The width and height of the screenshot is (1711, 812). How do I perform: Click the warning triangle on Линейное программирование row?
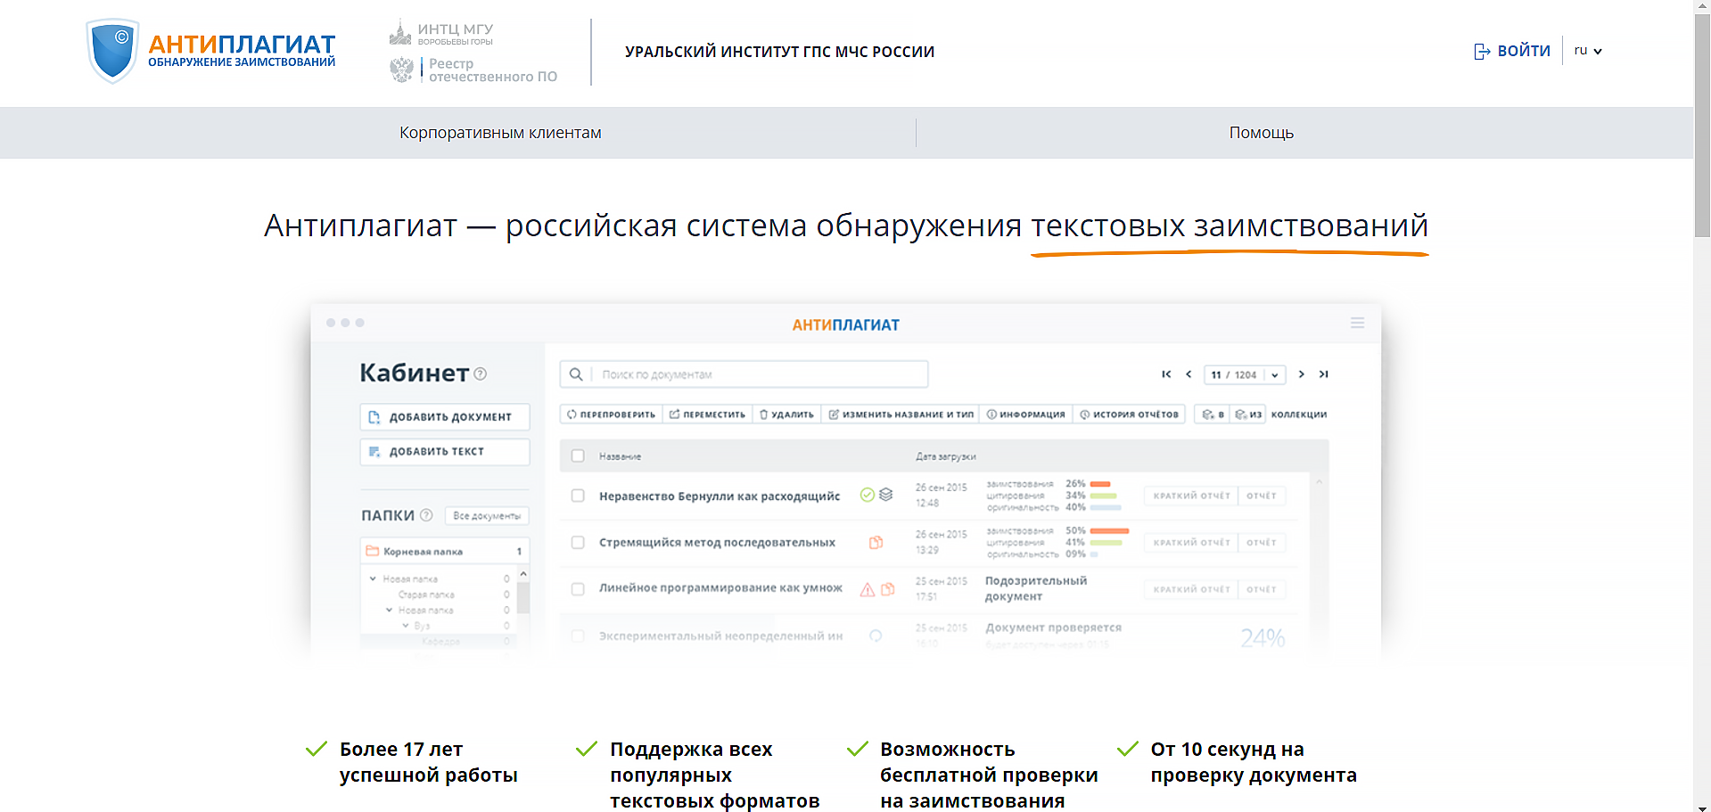click(867, 589)
